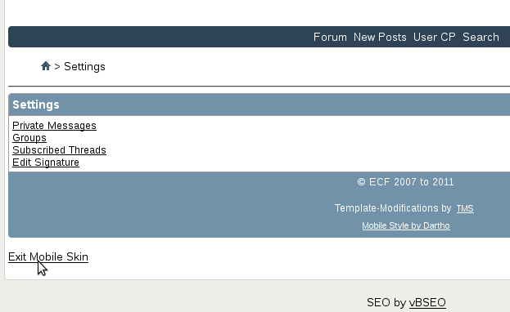The image size is (510, 312).
Task: Click the ECF 2007 to 2011 copyright text
Action: click(x=405, y=182)
